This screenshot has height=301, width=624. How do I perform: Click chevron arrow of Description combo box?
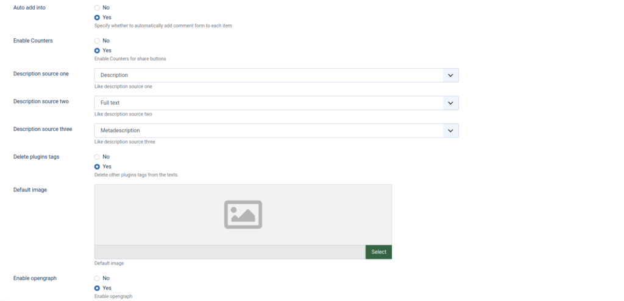point(450,75)
